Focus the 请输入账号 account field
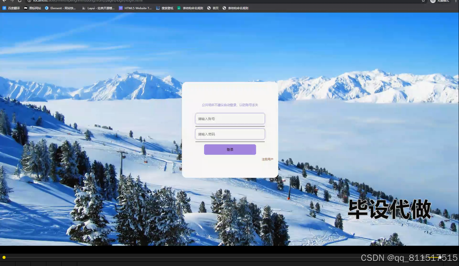This screenshot has height=266, width=459. (x=230, y=119)
